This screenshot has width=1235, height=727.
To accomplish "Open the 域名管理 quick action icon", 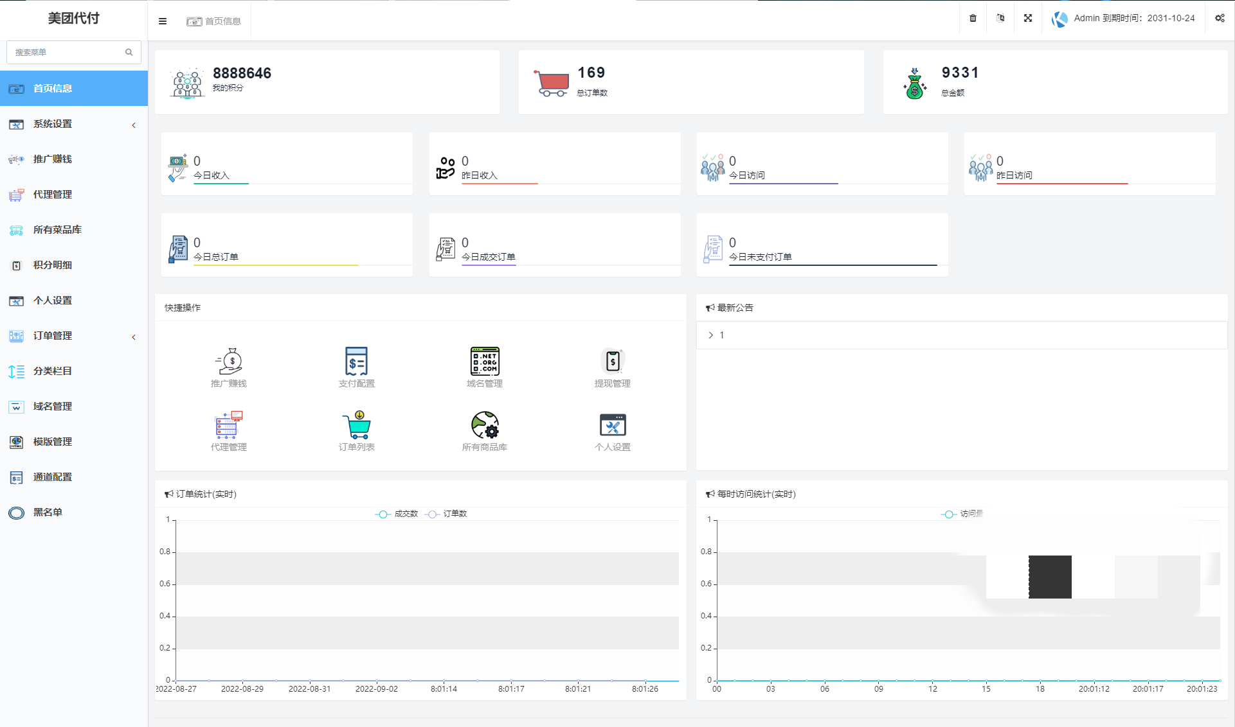I will pyautogui.click(x=485, y=362).
